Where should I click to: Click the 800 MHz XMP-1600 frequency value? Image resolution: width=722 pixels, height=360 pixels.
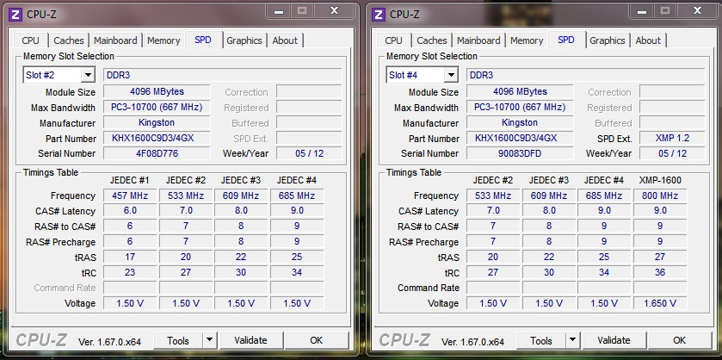coord(660,196)
